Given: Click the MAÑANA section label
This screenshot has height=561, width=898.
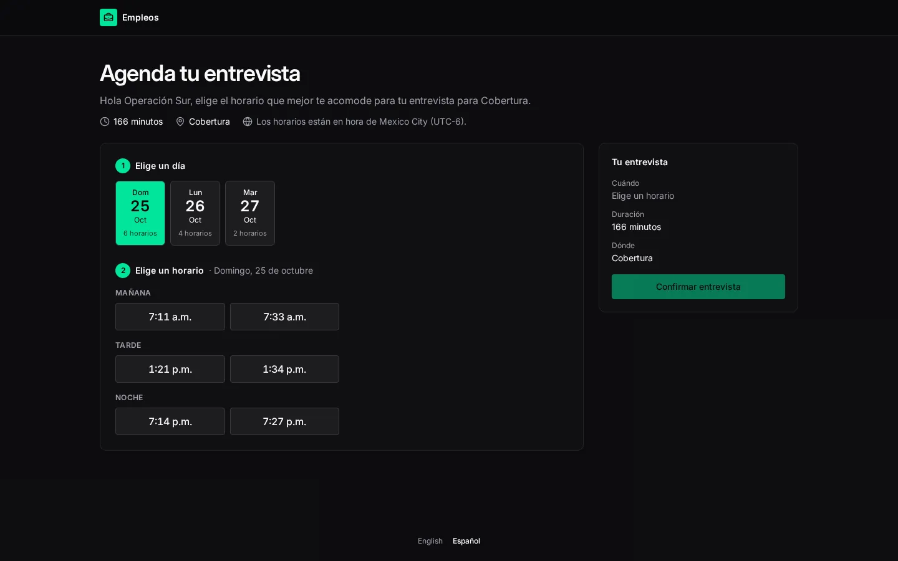Looking at the screenshot, I should pos(133,293).
